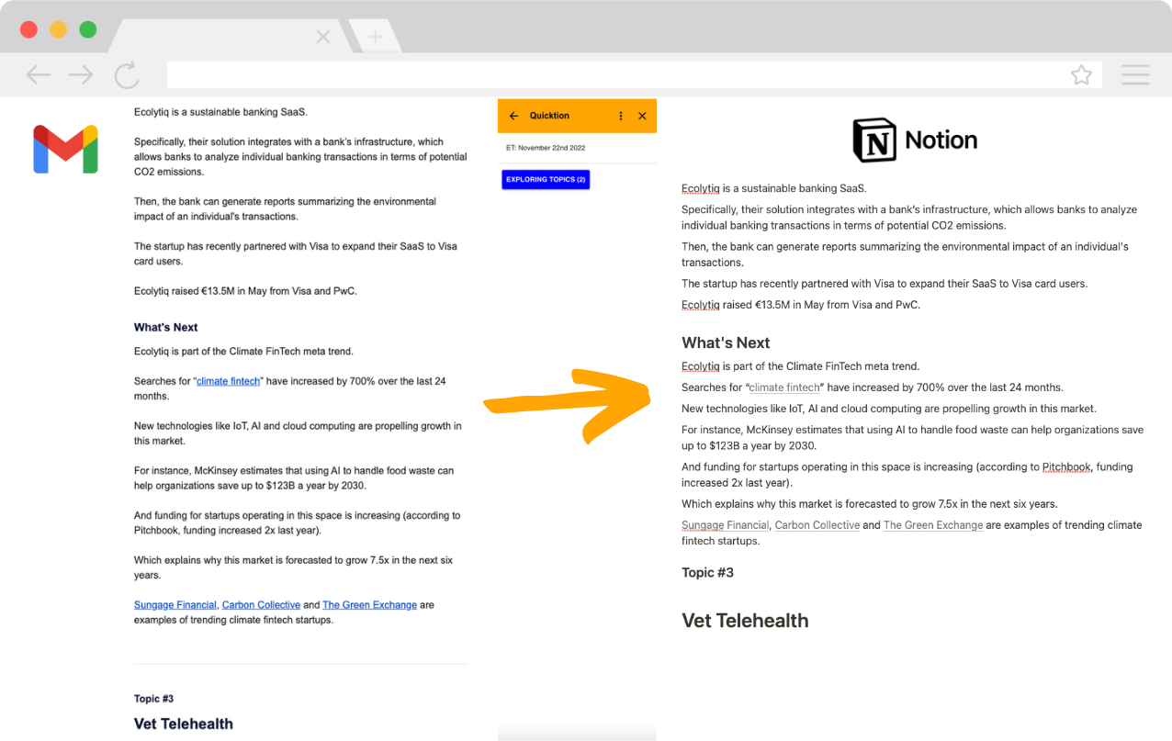Viewport: 1172px width, 741px height.
Task: Close the current browser tab
Action: pyautogui.click(x=322, y=38)
